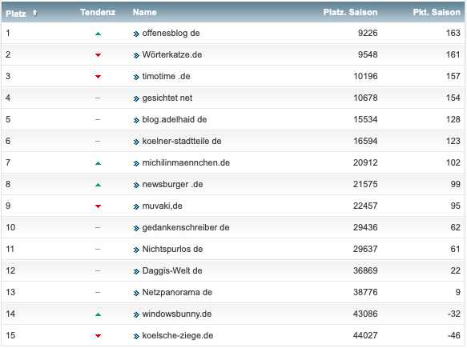Click double-arrow icon beside newsburger .de
Screen dimensions: 467x348
pos(136,186)
